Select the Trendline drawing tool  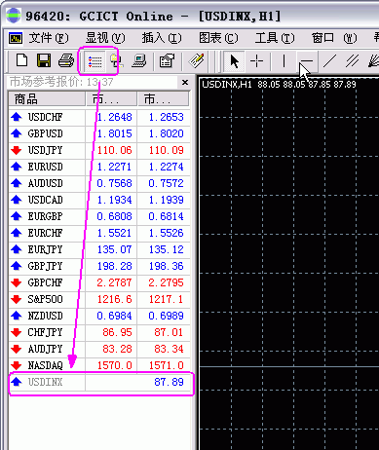[x=329, y=61]
